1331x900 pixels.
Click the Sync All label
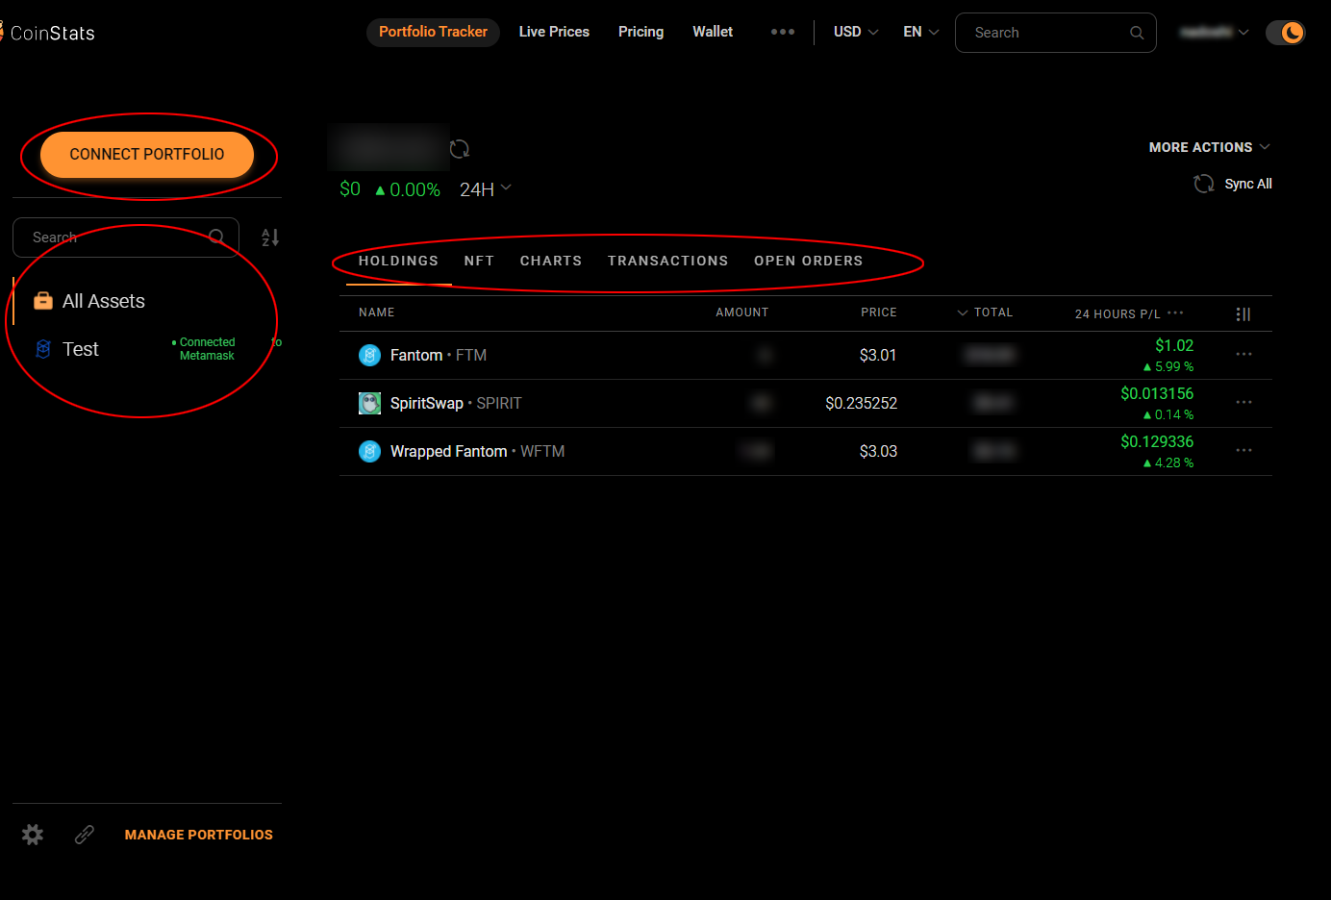(x=1248, y=184)
